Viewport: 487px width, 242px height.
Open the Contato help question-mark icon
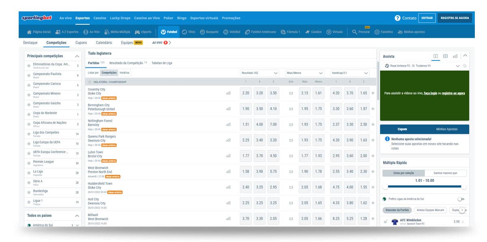coord(397,18)
